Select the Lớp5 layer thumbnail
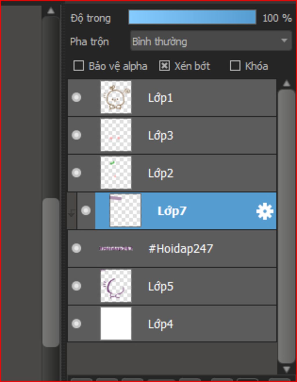The width and height of the screenshot is (297, 382). coord(116,286)
